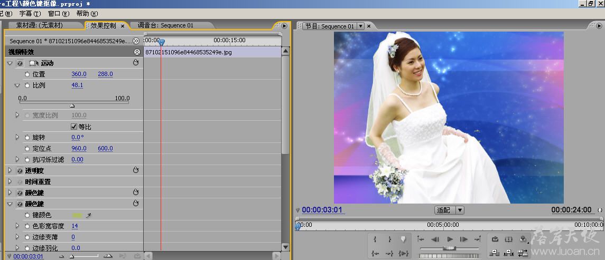Play In to Out button
The image size is (605, 260).
pyautogui.click(x=404, y=253)
